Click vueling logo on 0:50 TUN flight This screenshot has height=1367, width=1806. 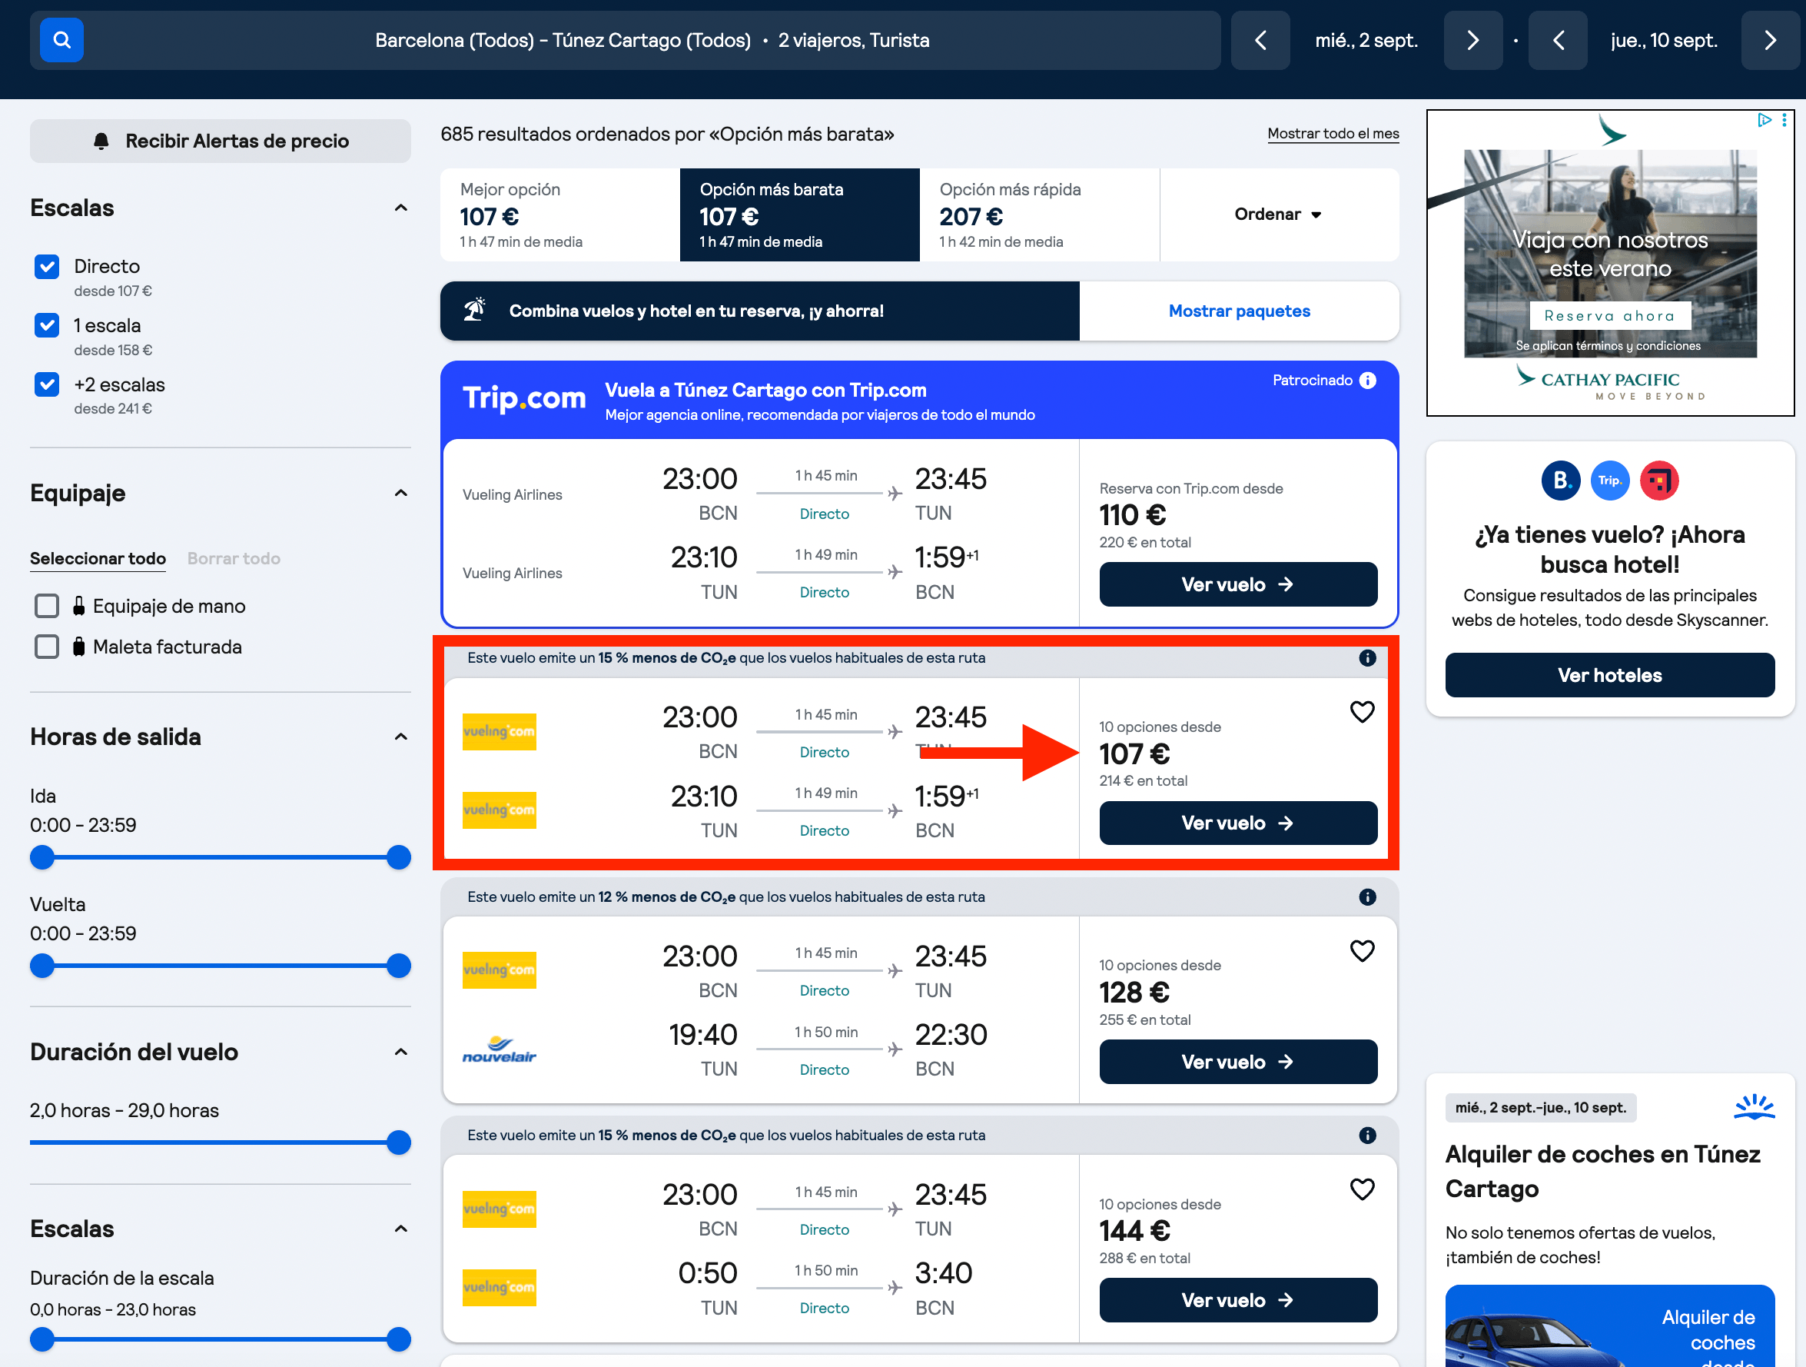pyautogui.click(x=499, y=1288)
